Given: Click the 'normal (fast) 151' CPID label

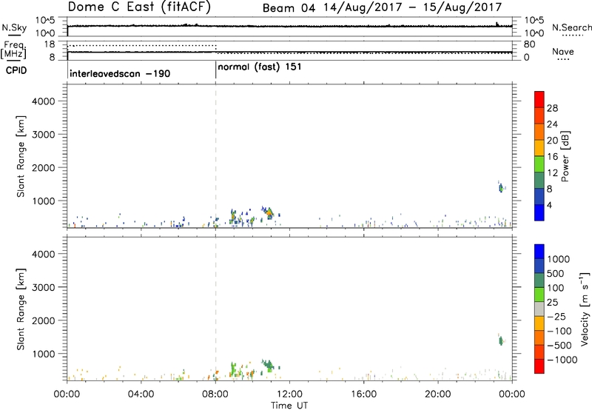Looking at the screenshot, I should pyautogui.click(x=260, y=67).
